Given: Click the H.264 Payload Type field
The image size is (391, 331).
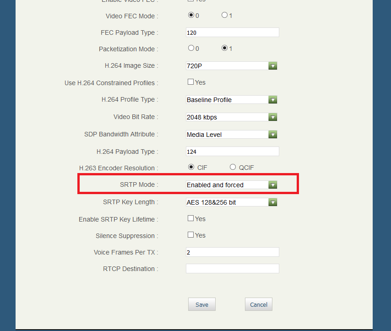Looking at the screenshot, I should click(232, 152).
